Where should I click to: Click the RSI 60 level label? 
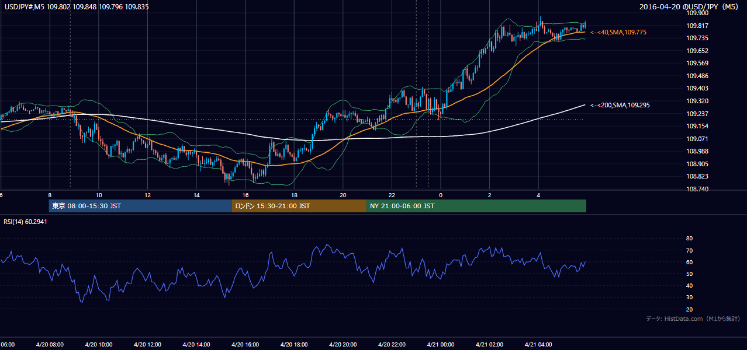tap(689, 262)
